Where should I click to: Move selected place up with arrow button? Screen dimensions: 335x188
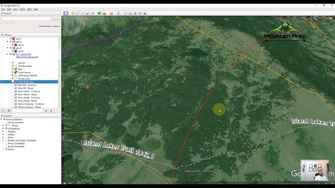pos(46,111)
